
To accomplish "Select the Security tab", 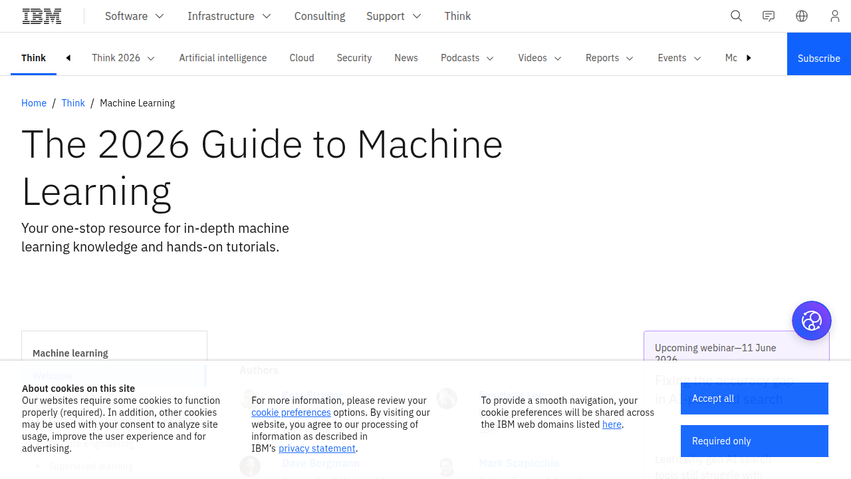I will coord(354,58).
